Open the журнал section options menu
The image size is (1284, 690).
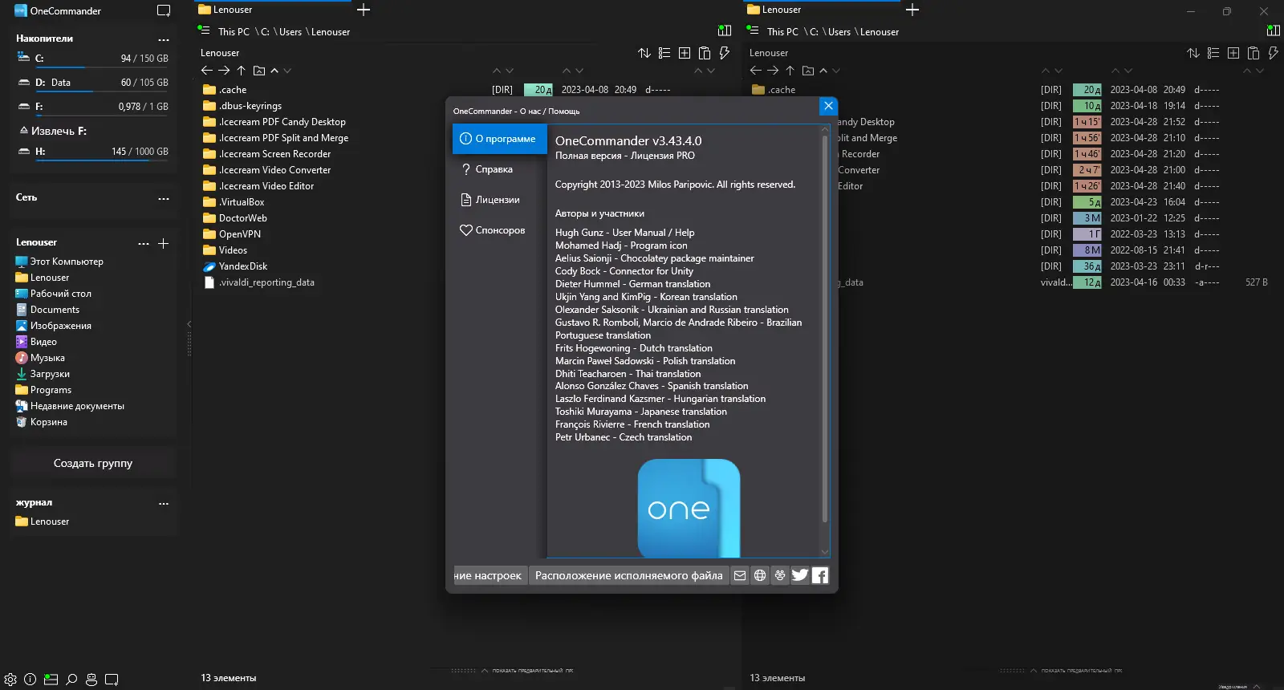(x=164, y=503)
